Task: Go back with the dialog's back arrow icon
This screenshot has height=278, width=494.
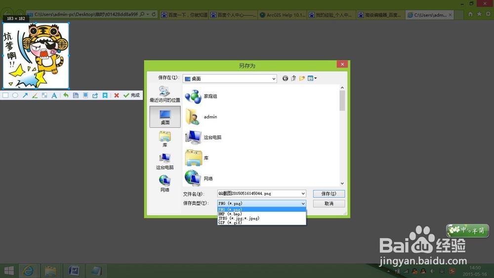Action: (x=285, y=78)
